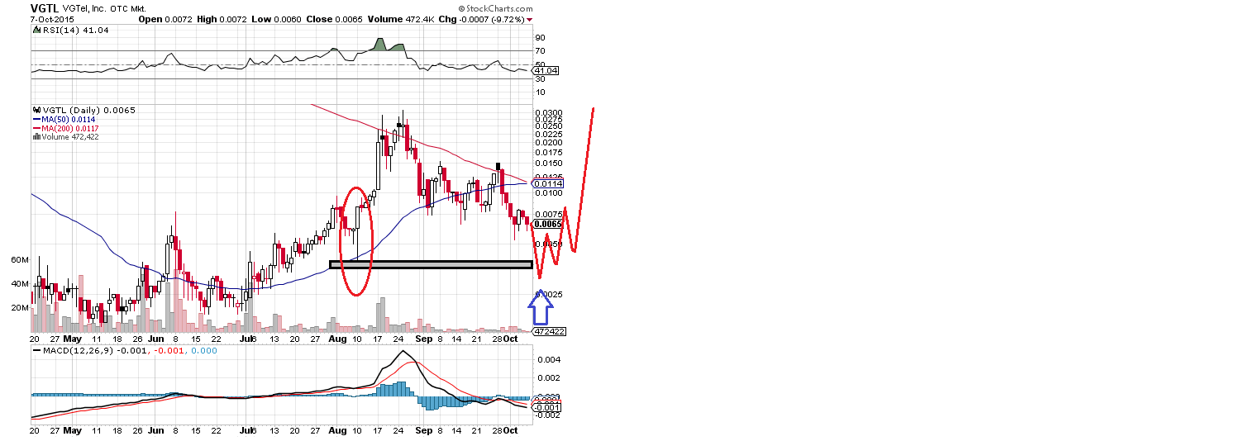Click Aug on the MACD panel date axis
The image size is (1240, 441).
[x=336, y=430]
